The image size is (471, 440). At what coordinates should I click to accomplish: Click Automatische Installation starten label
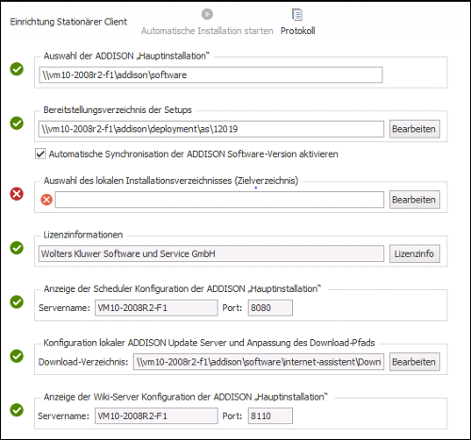point(207,31)
